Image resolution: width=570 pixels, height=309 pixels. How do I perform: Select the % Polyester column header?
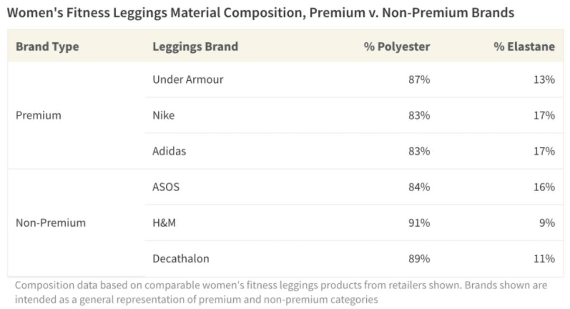coord(397,47)
